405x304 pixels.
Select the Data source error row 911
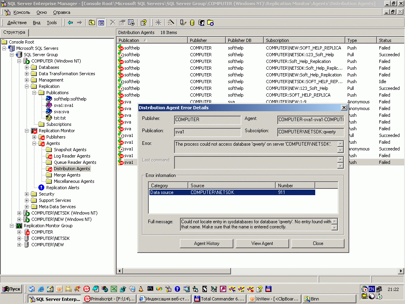(232, 192)
